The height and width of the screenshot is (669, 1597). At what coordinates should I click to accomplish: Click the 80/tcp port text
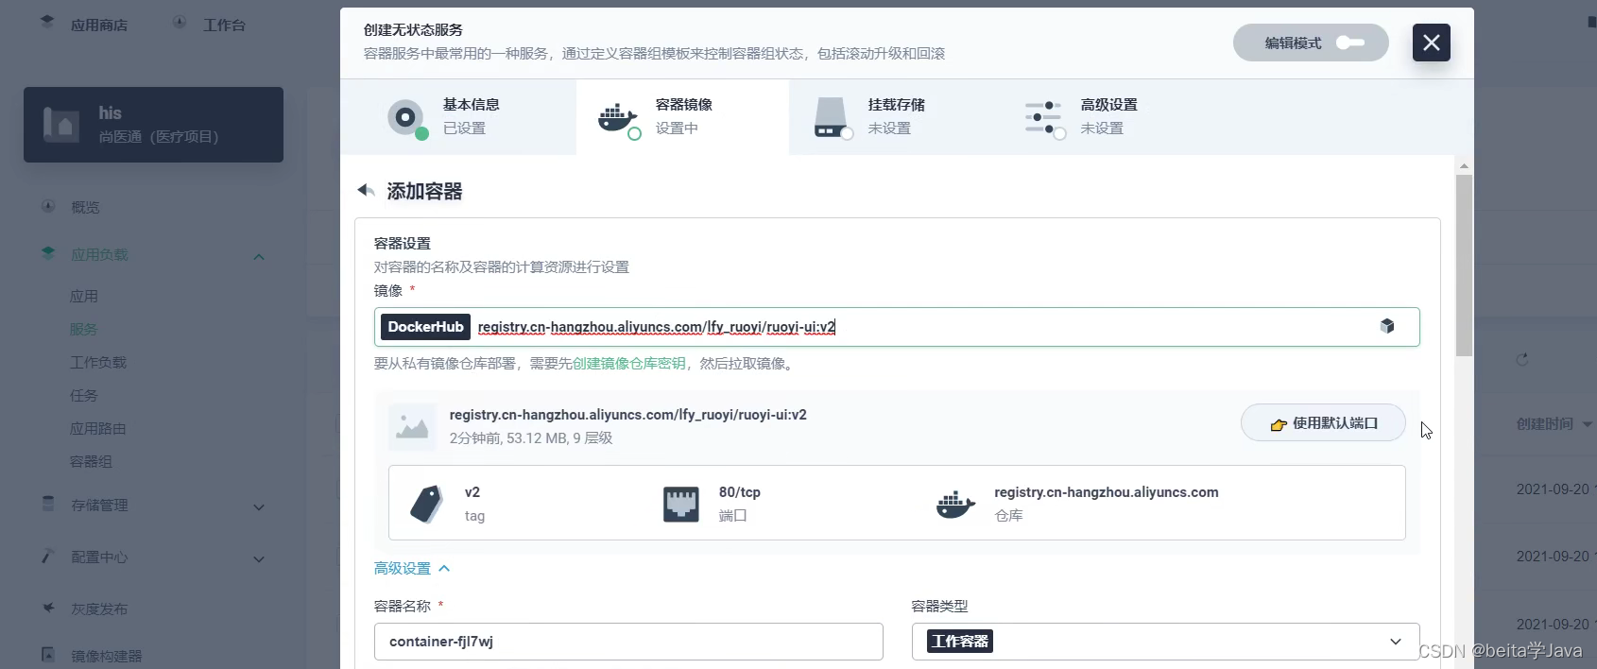click(740, 492)
